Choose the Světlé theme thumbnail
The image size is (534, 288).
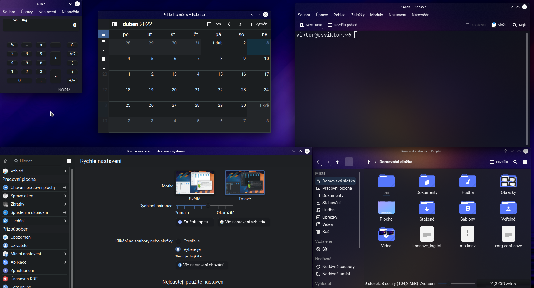pos(195,183)
